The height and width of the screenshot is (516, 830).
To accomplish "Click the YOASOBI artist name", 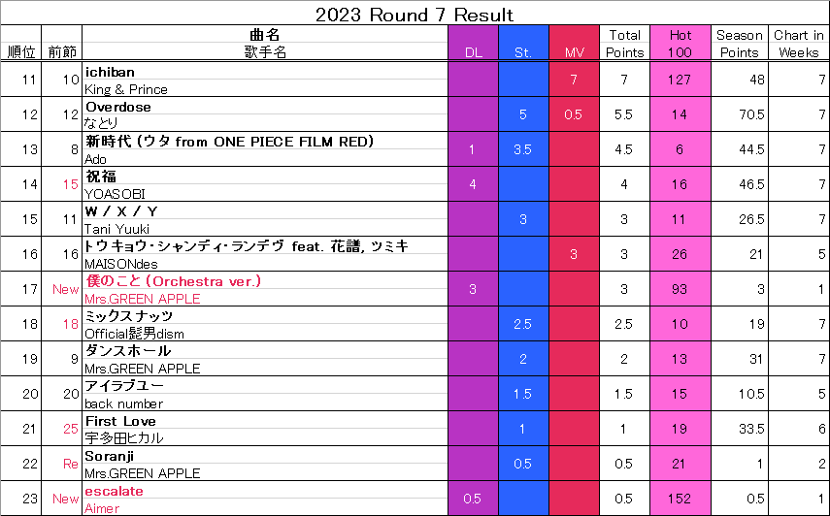I will 115,194.
